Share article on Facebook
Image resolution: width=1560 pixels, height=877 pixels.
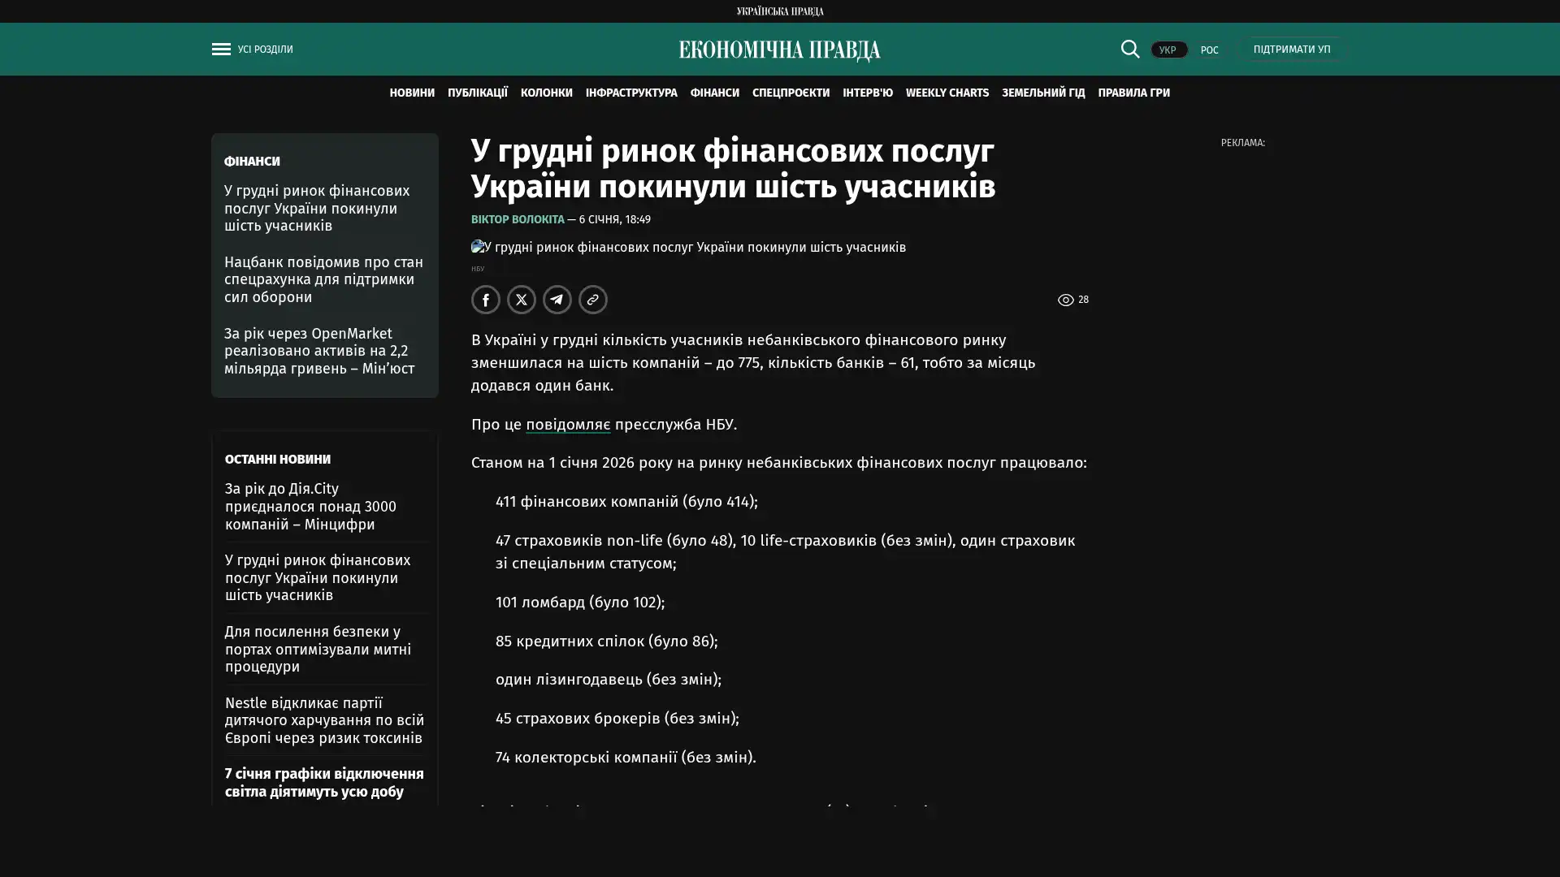[486, 300]
